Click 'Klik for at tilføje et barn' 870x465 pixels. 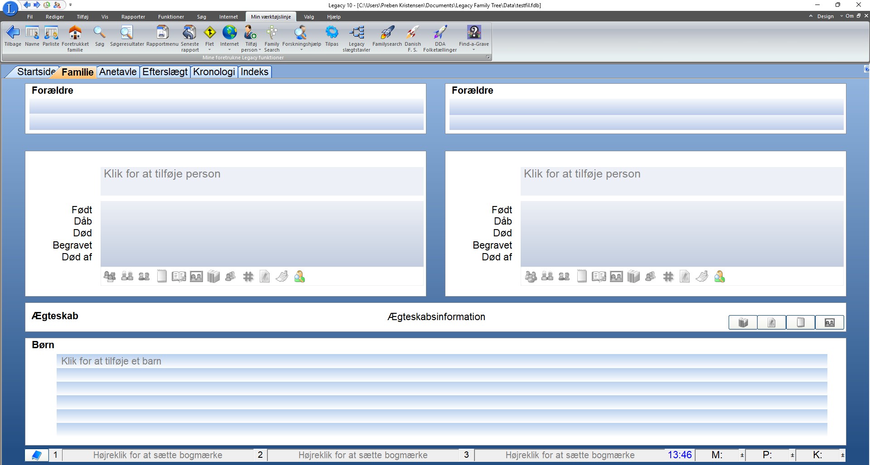[x=111, y=361]
